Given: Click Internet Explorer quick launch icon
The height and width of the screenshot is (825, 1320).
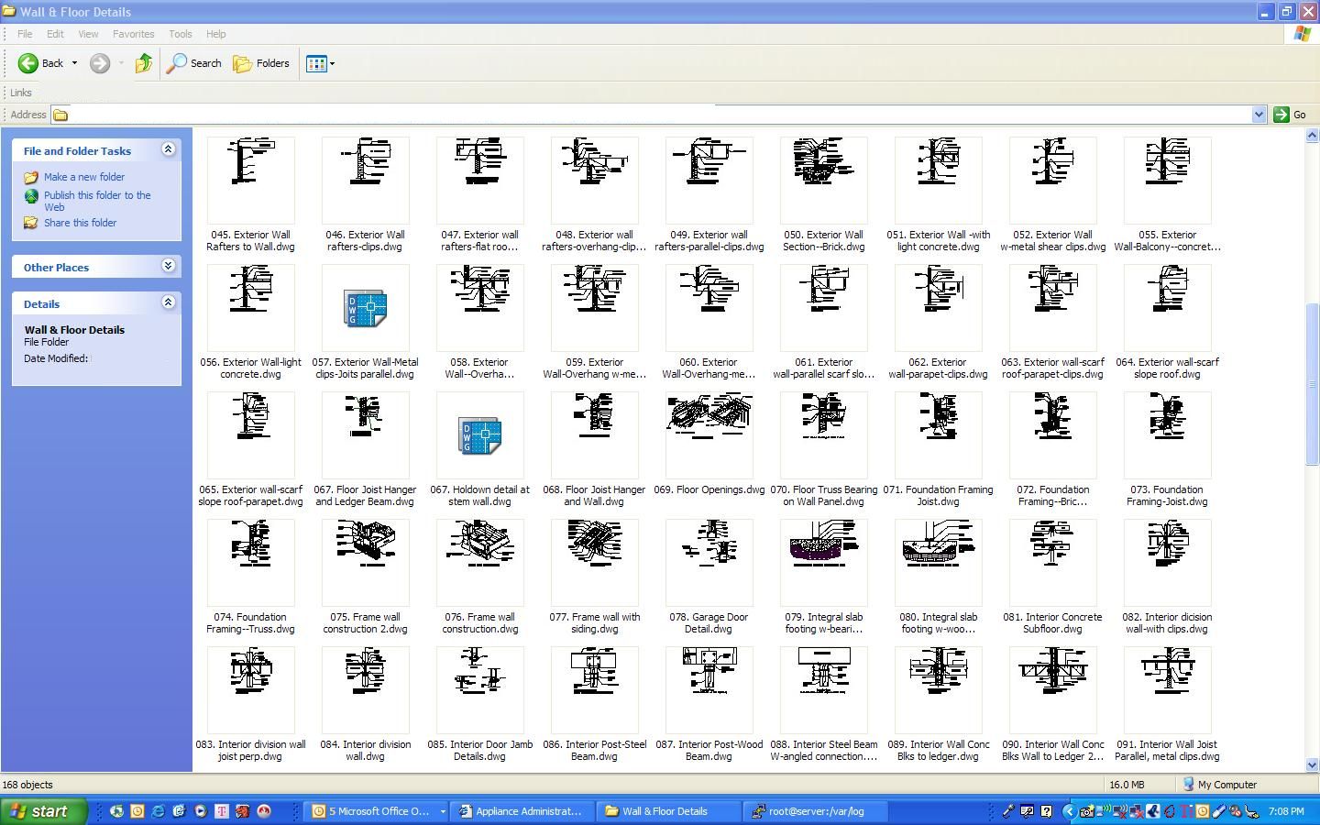Looking at the screenshot, I should coord(158,811).
